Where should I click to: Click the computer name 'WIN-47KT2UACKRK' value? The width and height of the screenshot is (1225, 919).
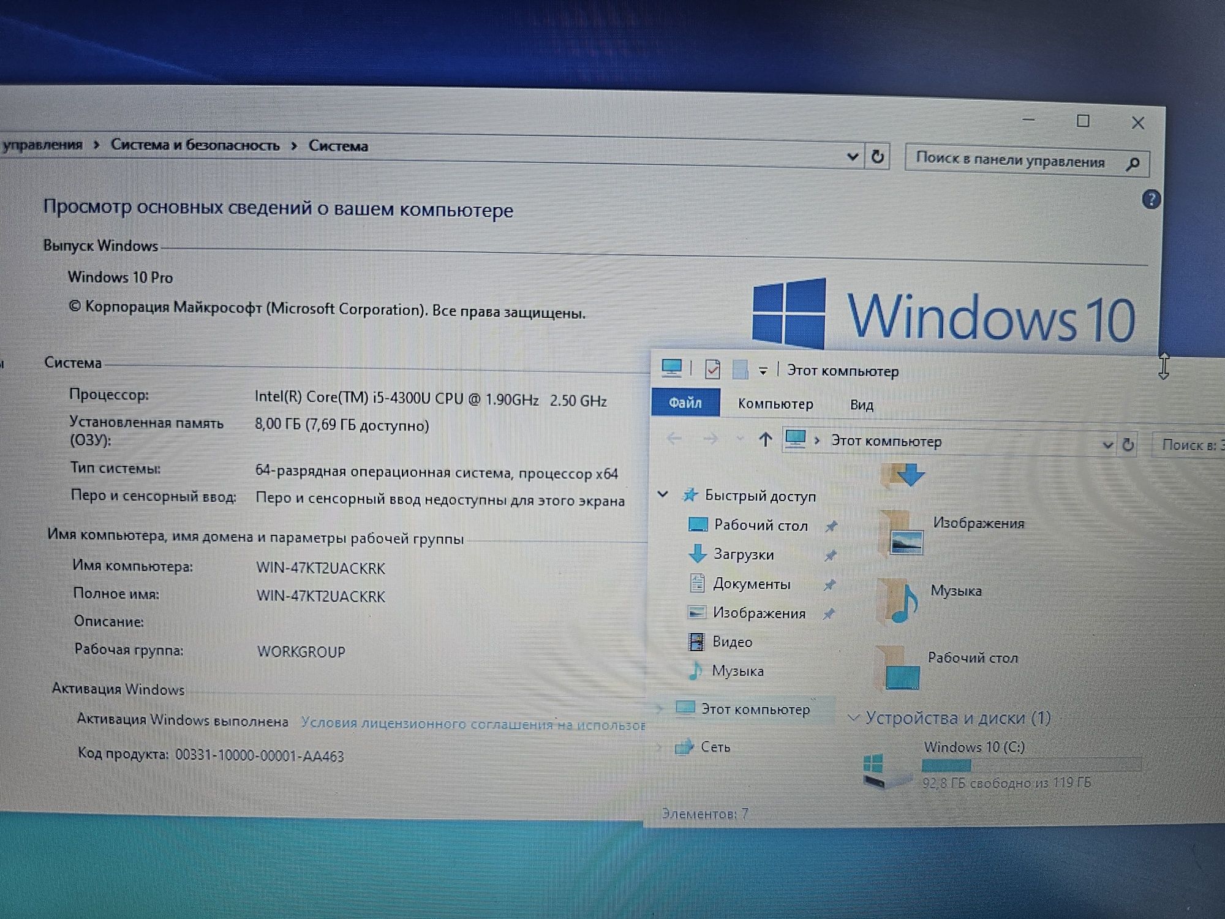320,569
